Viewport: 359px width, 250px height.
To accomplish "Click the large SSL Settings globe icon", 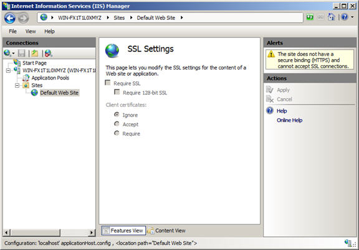I will [112, 50].
